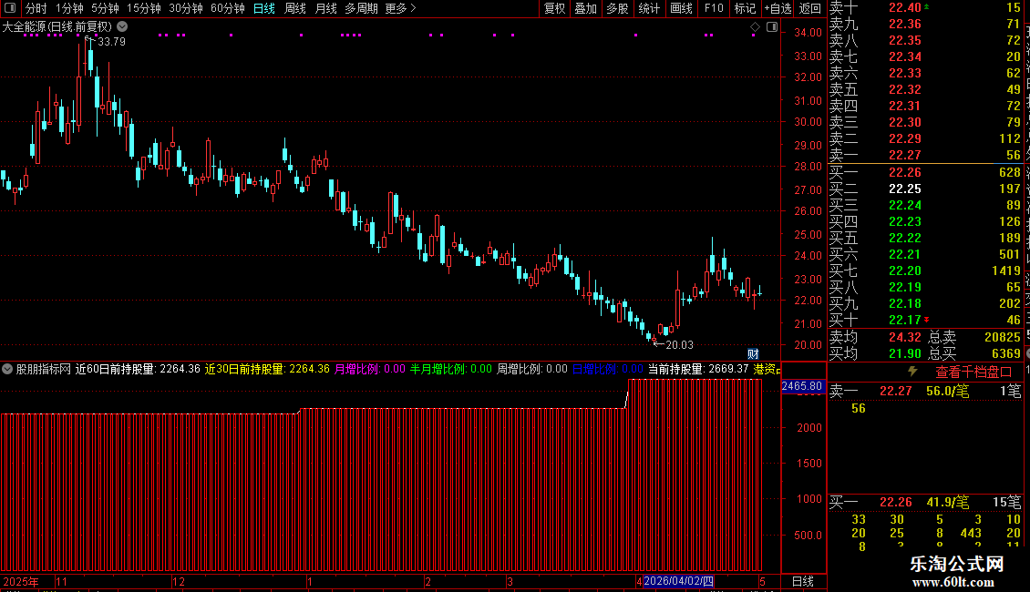This screenshot has height=592, width=1030.
Task: Toggle the left sidebar panel icon
Action: pyautogui.click(x=10, y=8)
